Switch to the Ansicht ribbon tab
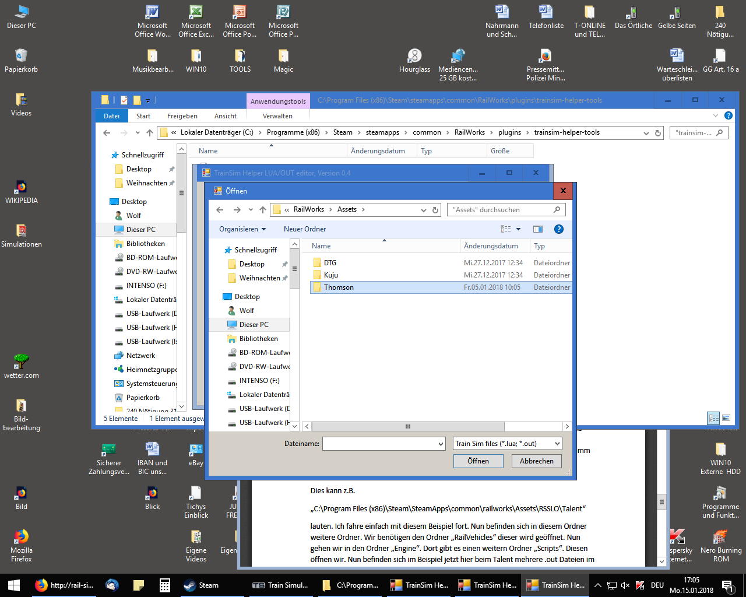The image size is (746, 597). [x=225, y=116]
